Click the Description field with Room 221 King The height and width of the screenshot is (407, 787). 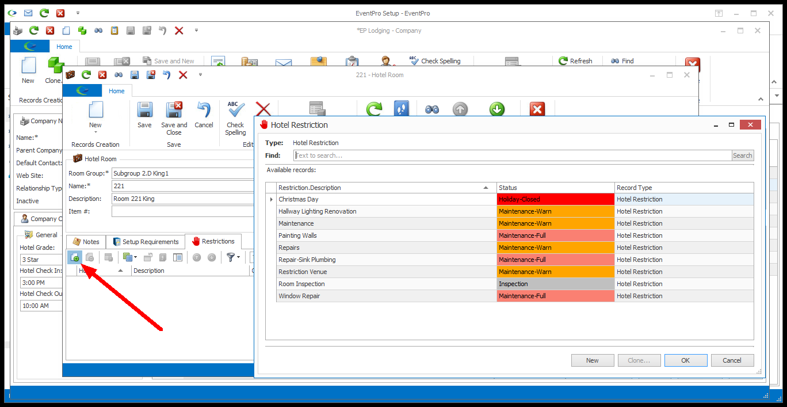183,199
